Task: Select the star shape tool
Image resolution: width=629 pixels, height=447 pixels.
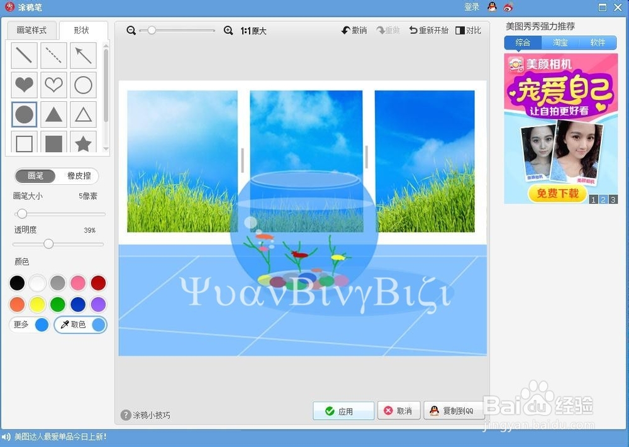Action: click(83, 143)
